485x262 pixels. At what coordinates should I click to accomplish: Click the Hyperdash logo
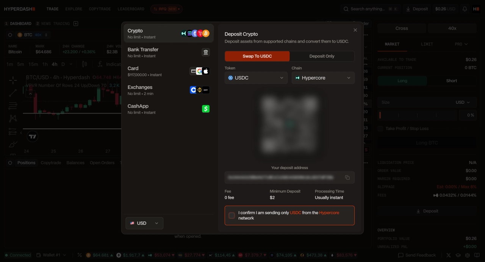[19, 9]
